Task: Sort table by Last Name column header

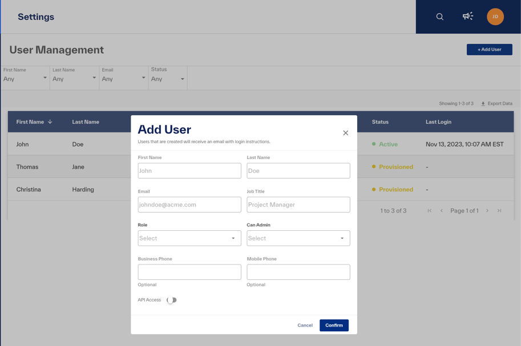Action: [86, 122]
